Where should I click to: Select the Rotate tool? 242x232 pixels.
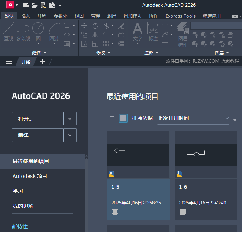[x=95, y=26]
